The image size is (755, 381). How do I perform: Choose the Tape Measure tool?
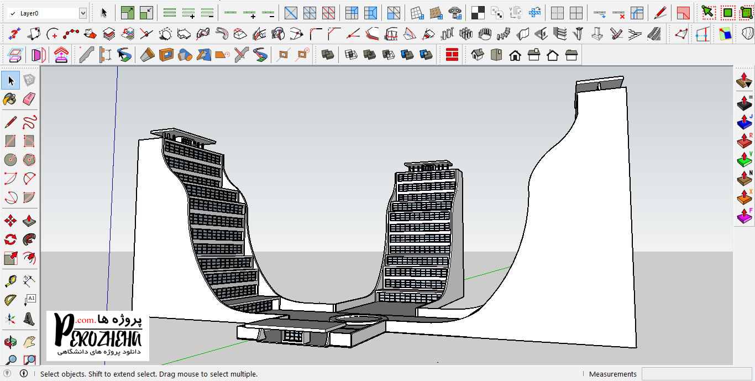pyautogui.click(x=10, y=281)
